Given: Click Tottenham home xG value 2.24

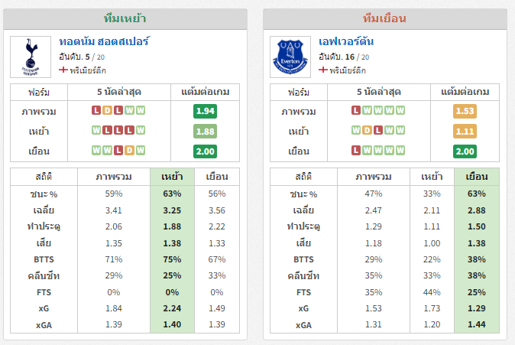Looking at the screenshot, I should pyautogui.click(x=172, y=308).
